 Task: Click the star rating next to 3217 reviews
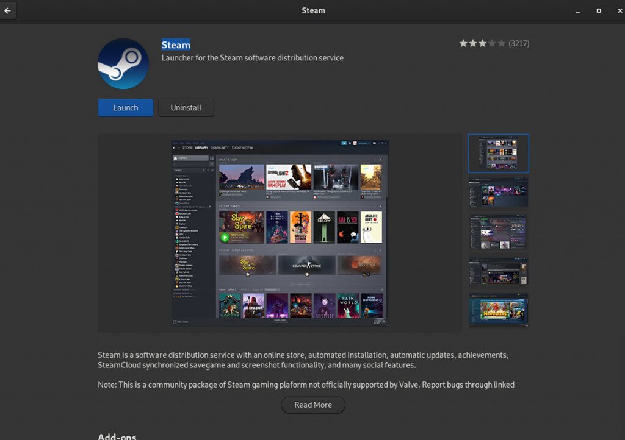[482, 43]
